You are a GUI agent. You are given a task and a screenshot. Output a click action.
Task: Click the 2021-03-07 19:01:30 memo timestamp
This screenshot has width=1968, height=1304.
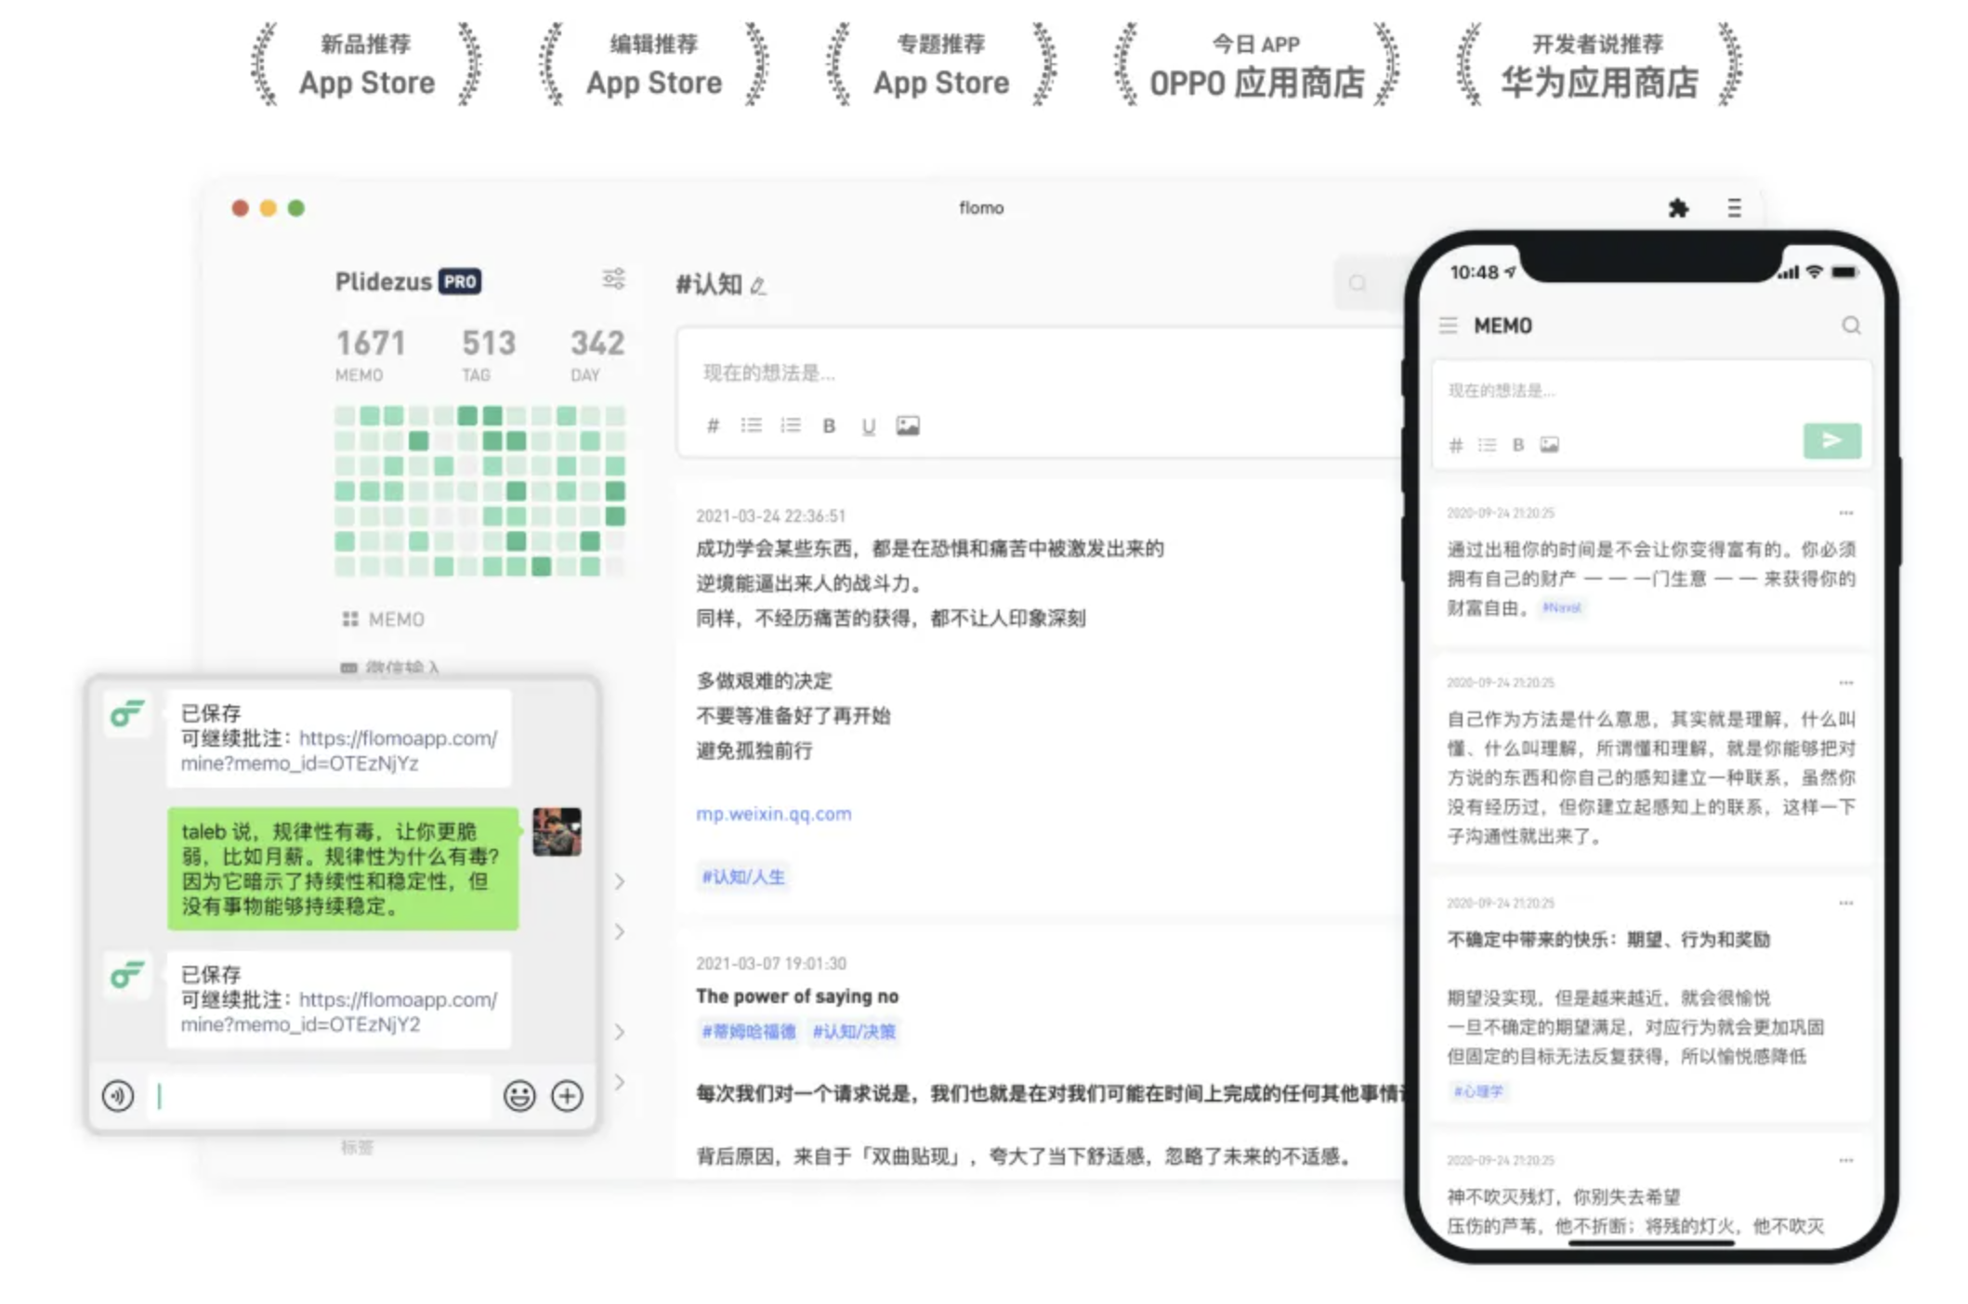(x=771, y=964)
